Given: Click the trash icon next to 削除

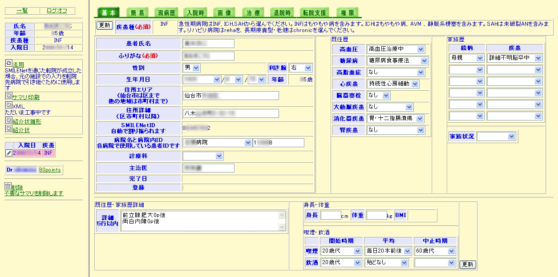Looking at the screenshot, I should click(x=8, y=186).
